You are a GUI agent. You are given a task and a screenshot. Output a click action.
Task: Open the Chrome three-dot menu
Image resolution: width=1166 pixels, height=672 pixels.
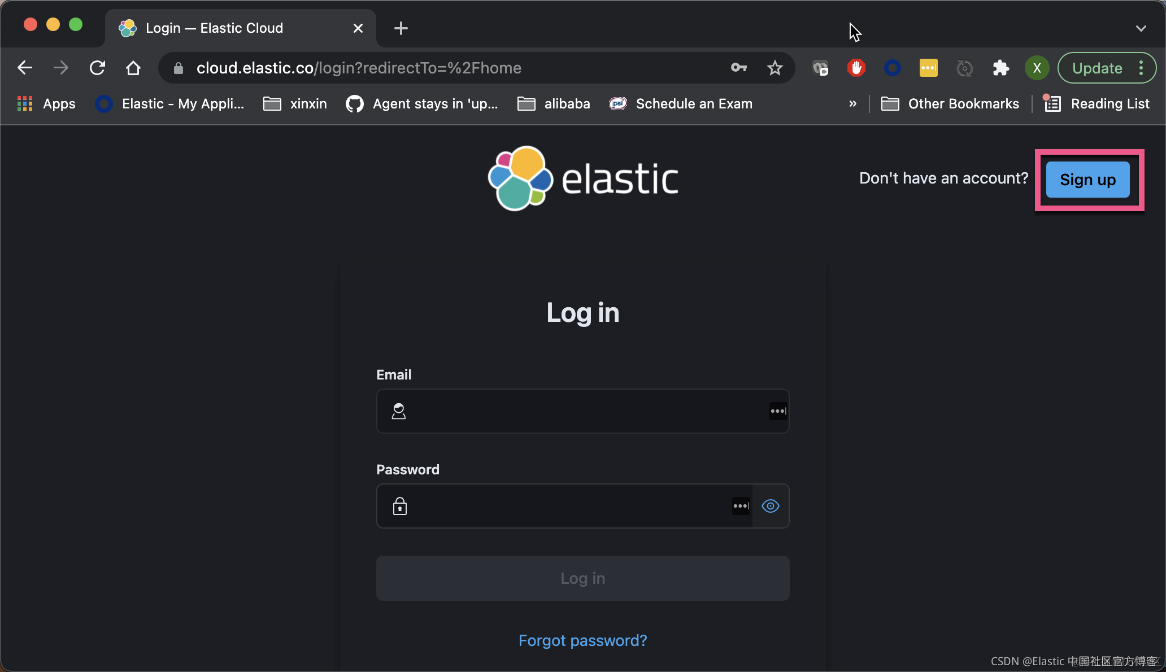(x=1141, y=68)
